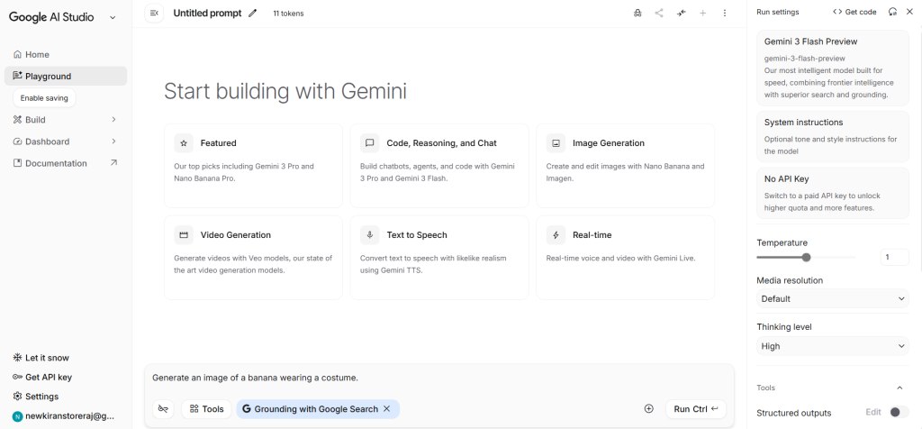The height and width of the screenshot is (429, 922).
Task: Go to Home in the sidebar
Action: (38, 55)
